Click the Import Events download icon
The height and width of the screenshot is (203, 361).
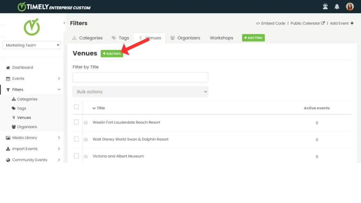click(x=8, y=149)
